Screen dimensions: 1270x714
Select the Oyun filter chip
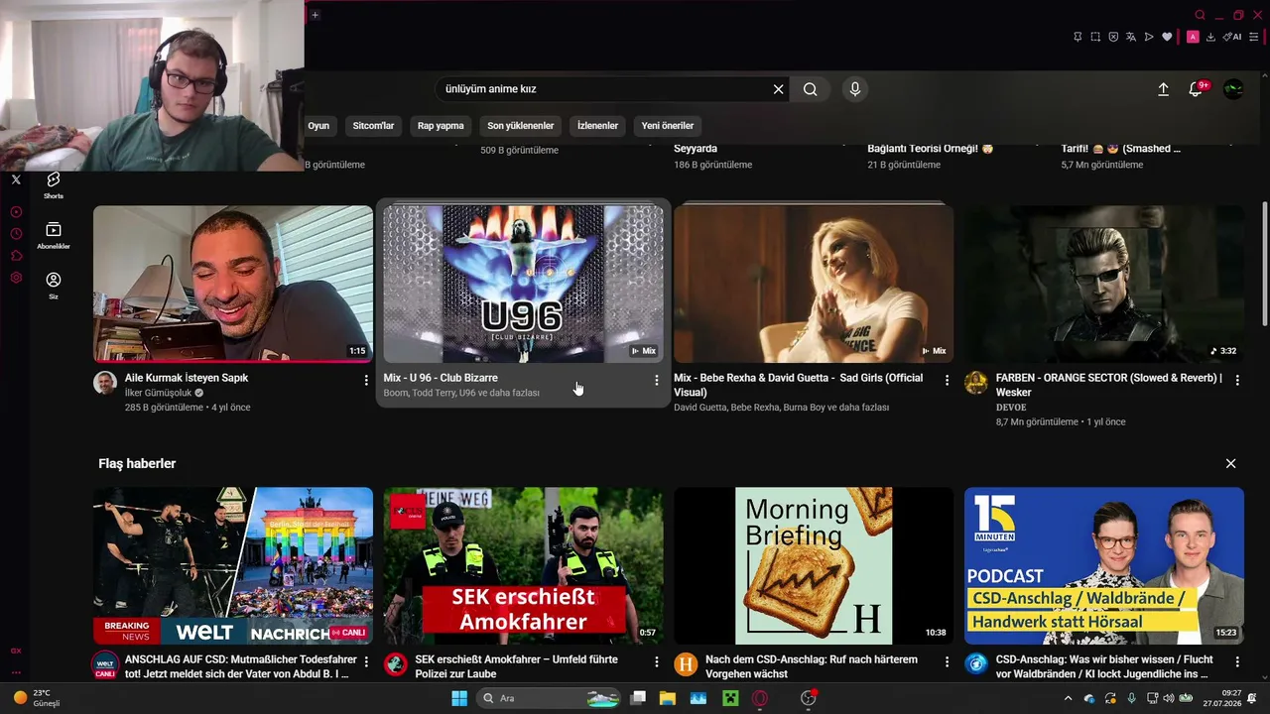[x=318, y=126]
